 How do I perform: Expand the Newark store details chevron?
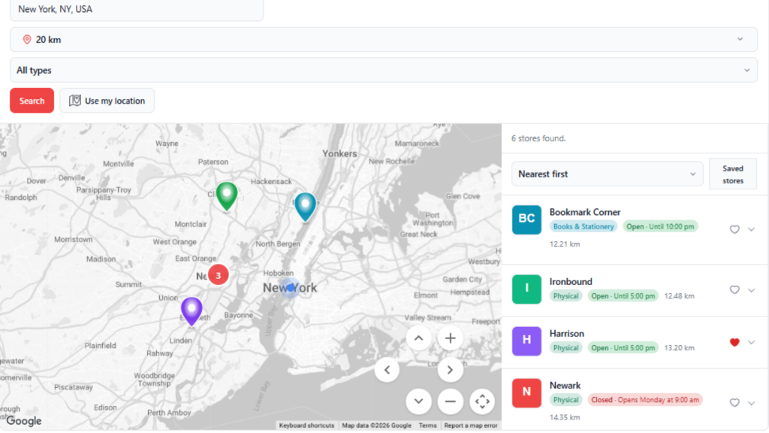click(x=751, y=403)
